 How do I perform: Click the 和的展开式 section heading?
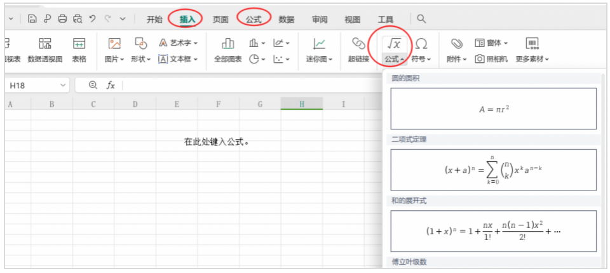(x=409, y=201)
